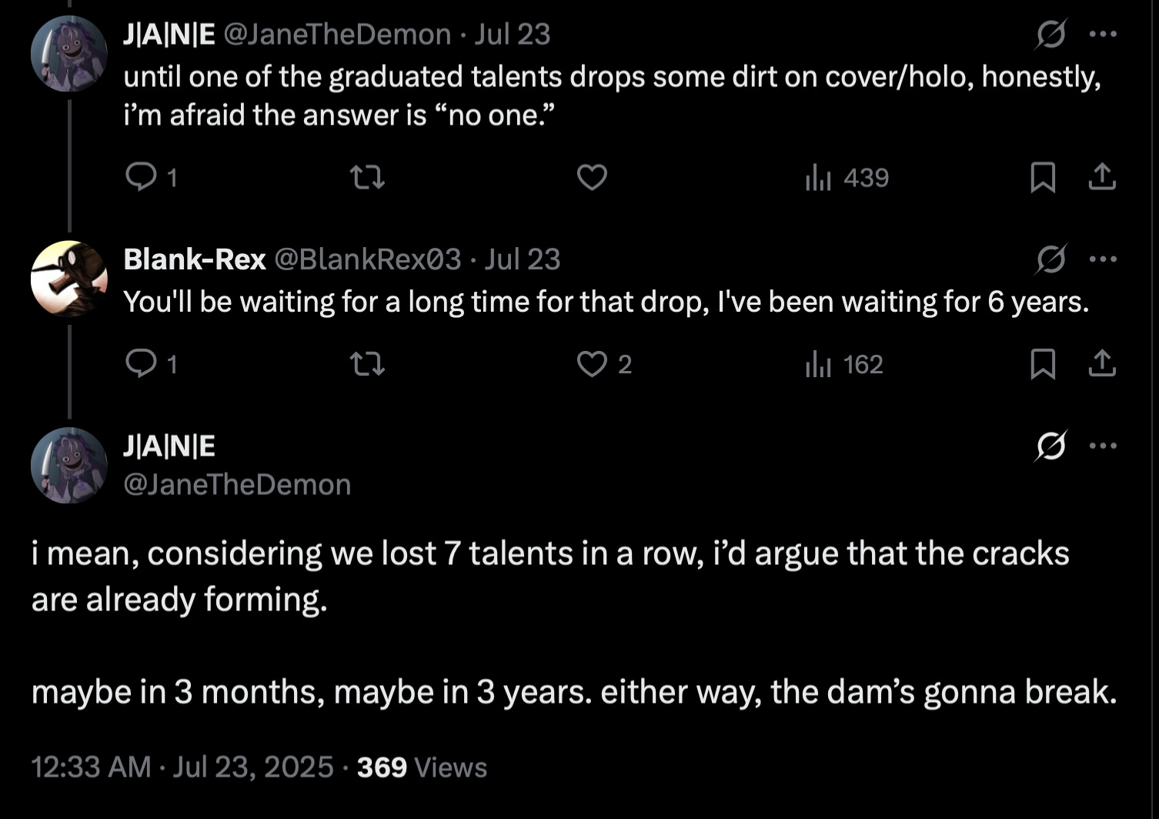
Task: Open more options on Blank-Rex's tweet
Action: pos(1103,259)
